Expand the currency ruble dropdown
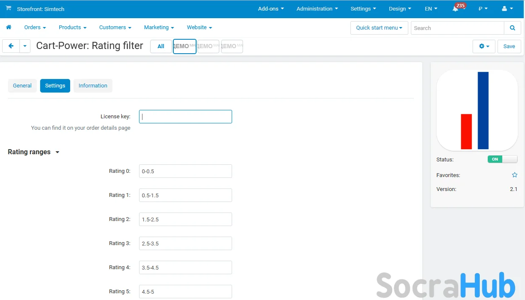Viewport: 525px width, 300px height. [483, 9]
